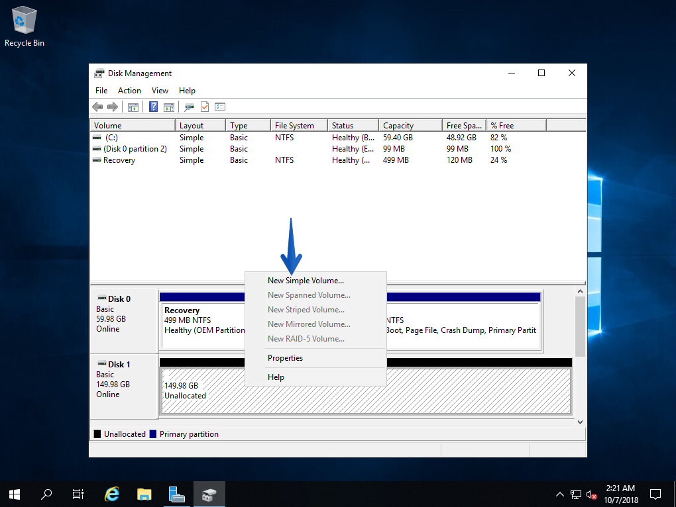
Task: Switch to Server Manager in the taskbar
Action: pyautogui.click(x=176, y=494)
